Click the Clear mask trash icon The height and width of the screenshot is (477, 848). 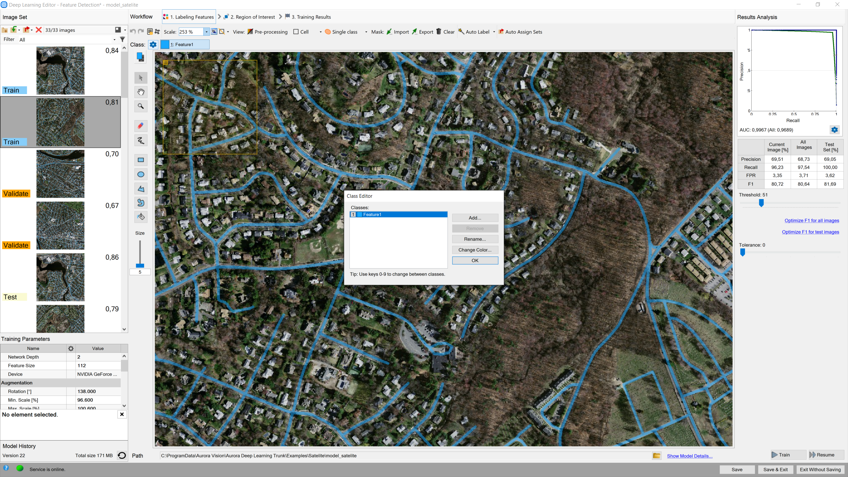pyautogui.click(x=439, y=31)
